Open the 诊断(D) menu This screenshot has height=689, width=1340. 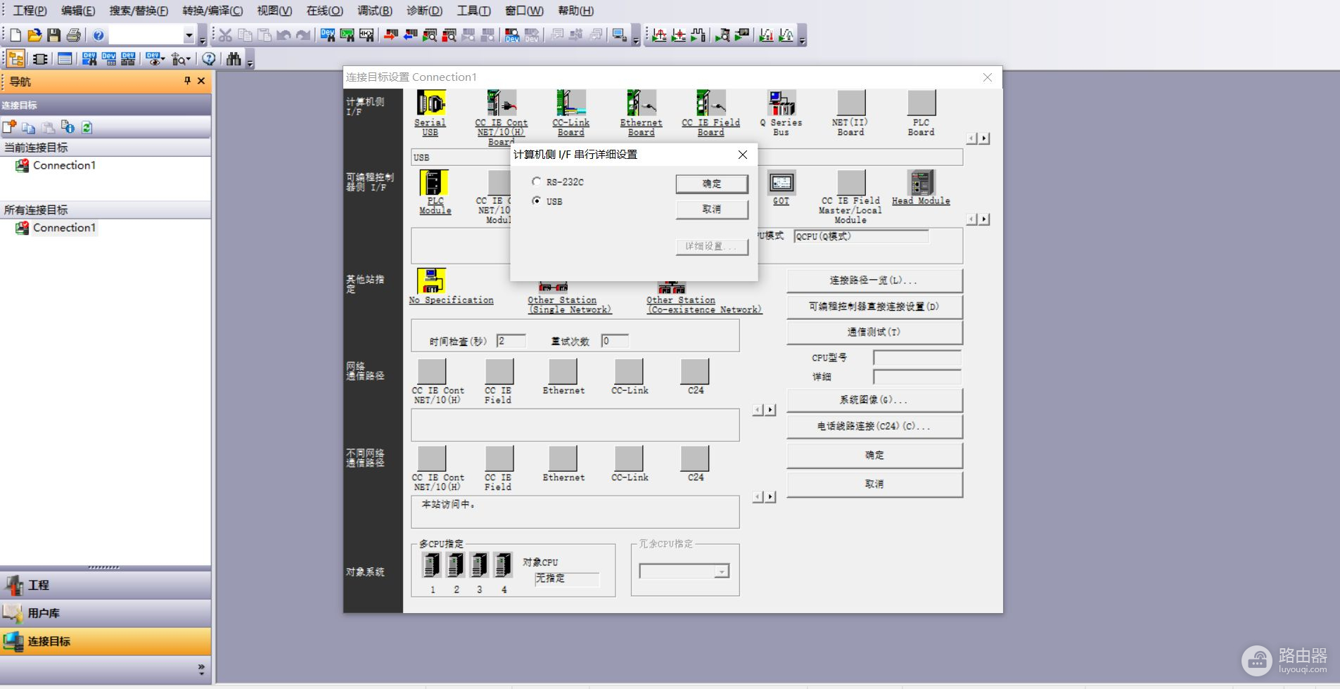(x=424, y=11)
